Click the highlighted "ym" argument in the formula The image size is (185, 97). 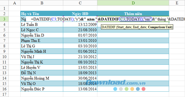147,19
